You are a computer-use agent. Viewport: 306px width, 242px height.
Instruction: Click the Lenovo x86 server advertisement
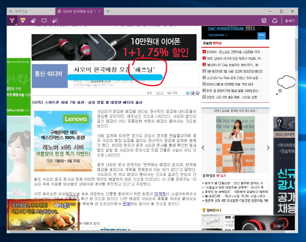tap(63, 141)
